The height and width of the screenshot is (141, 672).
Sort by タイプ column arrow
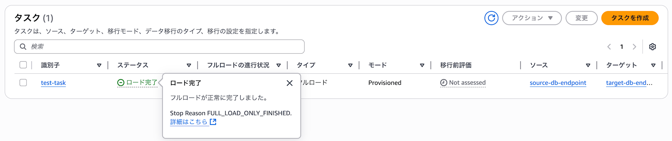(x=350, y=65)
